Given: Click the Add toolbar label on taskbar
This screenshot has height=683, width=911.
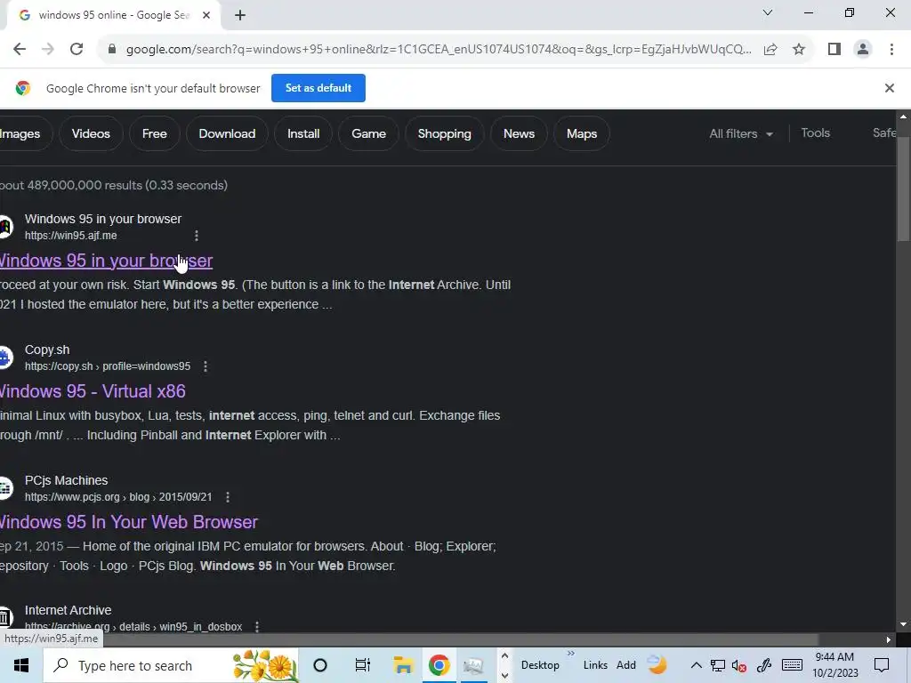Looking at the screenshot, I should (626, 665).
